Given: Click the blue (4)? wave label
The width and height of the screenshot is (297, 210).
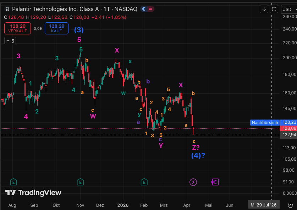Looking at the screenshot, I should tap(198, 155).
